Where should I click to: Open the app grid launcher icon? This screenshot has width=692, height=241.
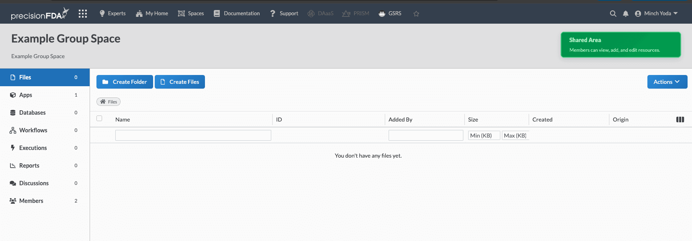(x=83, y=14)
